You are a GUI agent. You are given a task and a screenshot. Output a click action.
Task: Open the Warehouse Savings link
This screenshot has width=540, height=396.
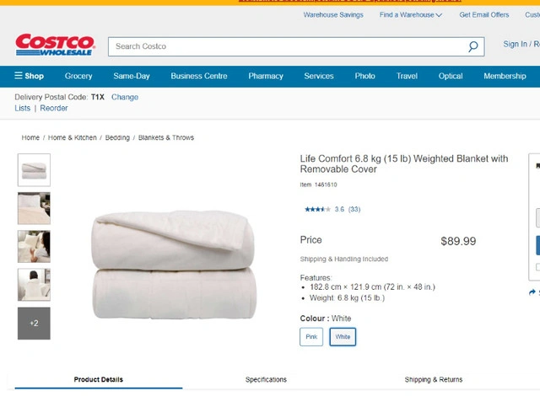333,15
